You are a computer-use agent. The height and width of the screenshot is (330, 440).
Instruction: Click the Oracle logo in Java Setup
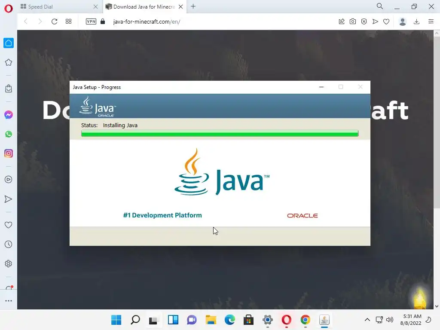302,216
